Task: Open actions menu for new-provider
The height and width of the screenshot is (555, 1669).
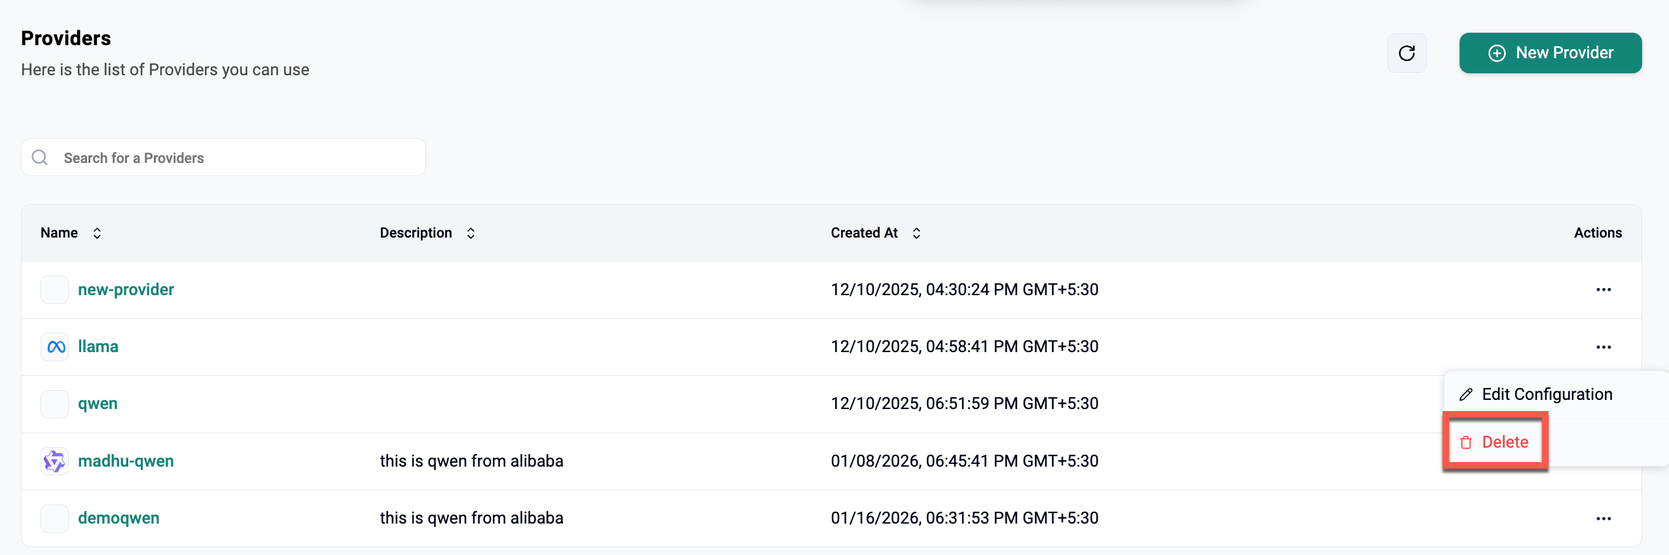Action: [1603, 290]
